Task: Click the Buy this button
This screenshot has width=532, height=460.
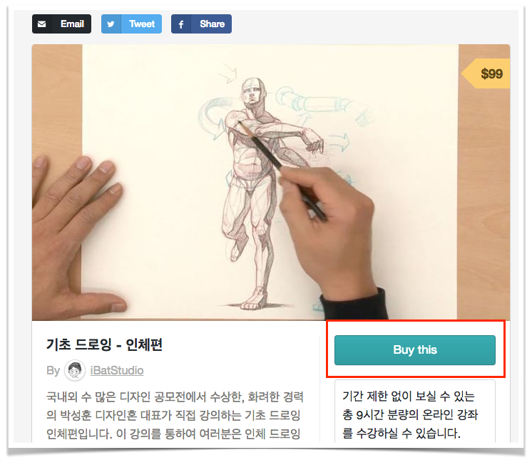Action: click(x=414, y=350)
